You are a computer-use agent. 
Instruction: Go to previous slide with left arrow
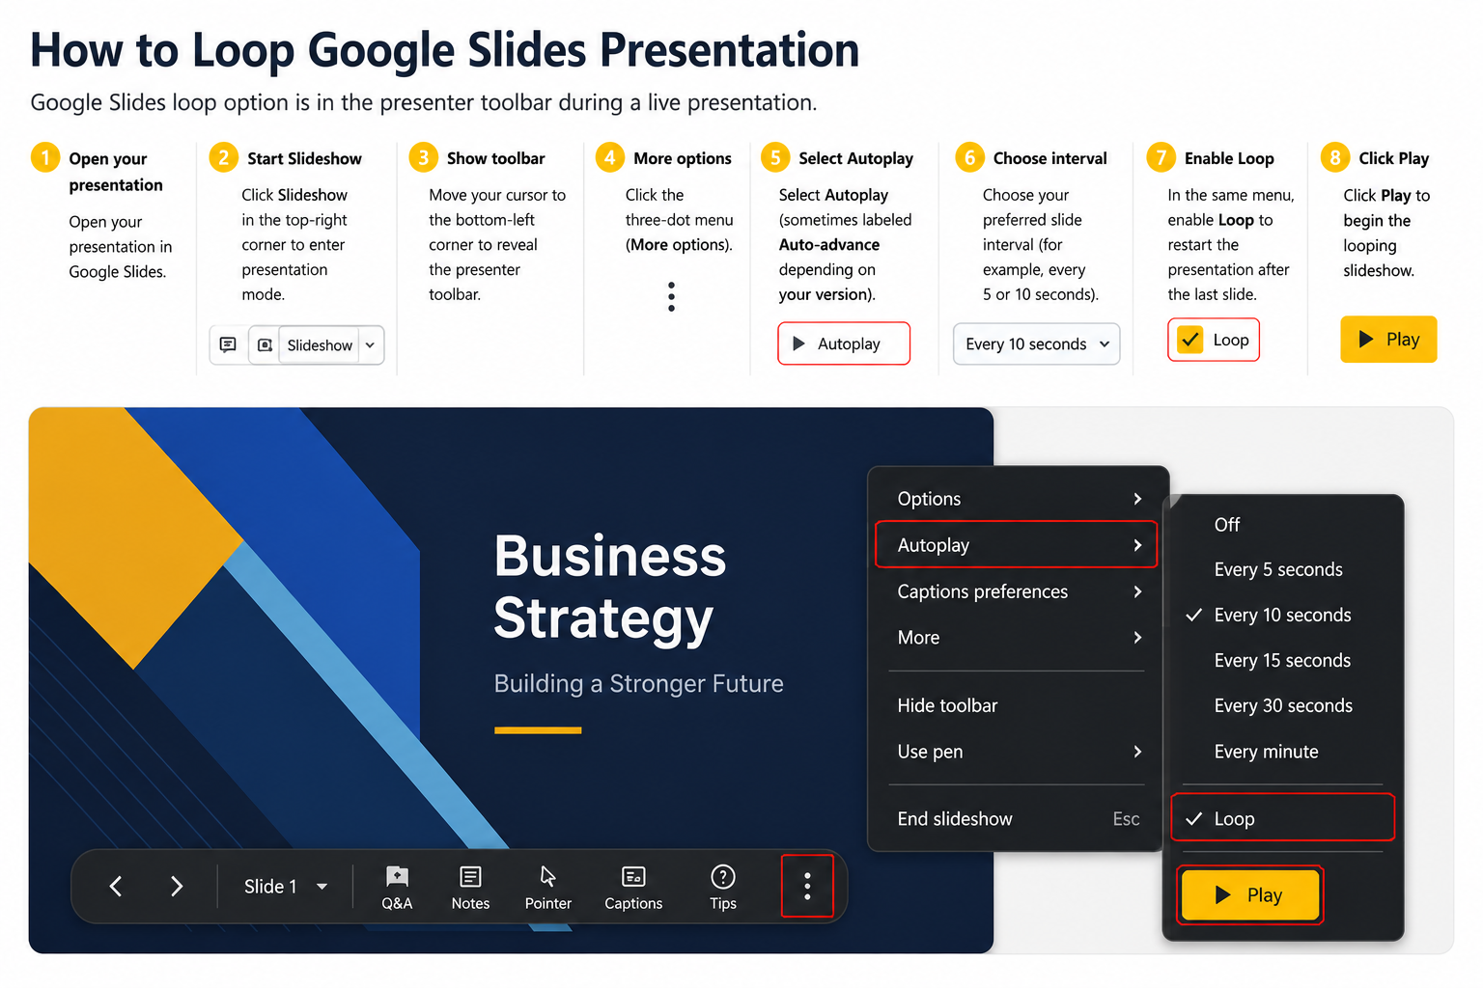point(116,886)
